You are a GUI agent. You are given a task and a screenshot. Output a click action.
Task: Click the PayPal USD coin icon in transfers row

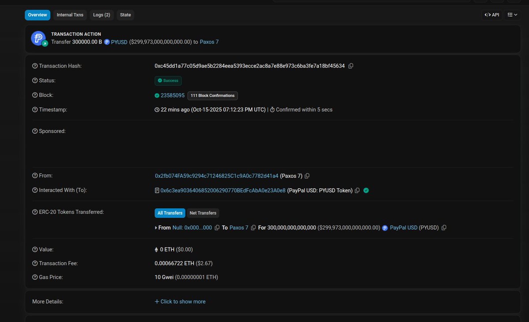(x=385, y=228)
